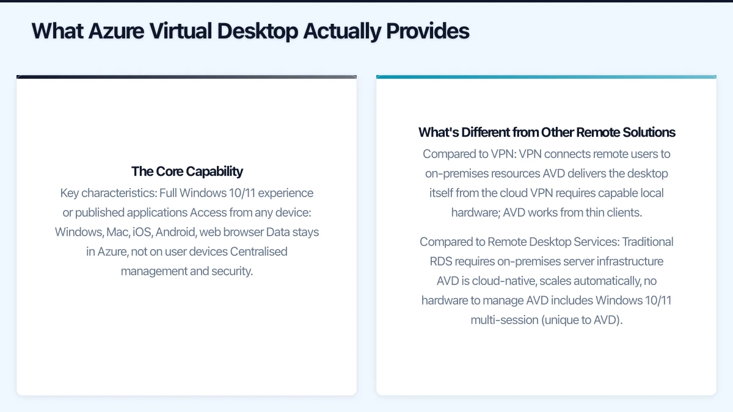Click the phrase multi-session (unique to AVD)
The width and height of the screenshot is (733, 412).
click(x=546, y=319)
